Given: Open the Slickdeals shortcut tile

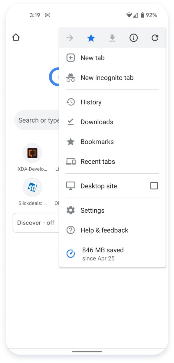Looking at the screenshot, I should coord(32,191).
